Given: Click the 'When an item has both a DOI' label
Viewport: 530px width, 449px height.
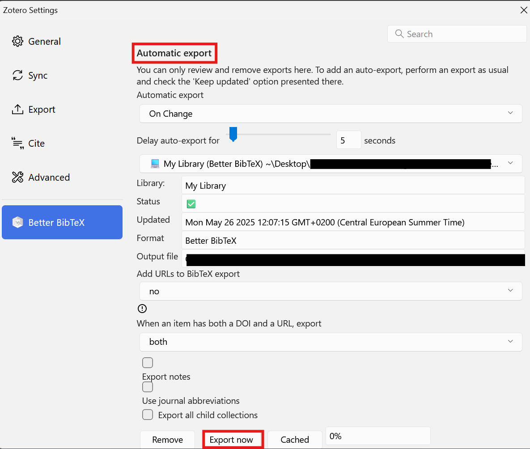Looking at the screenshot, I should [229, 323].
